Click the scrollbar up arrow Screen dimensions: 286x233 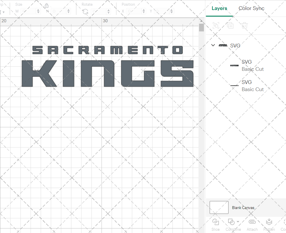coord(201,20)
